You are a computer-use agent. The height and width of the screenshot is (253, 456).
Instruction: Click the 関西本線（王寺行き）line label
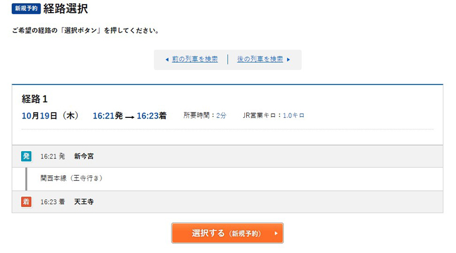[x=71, y=178]
